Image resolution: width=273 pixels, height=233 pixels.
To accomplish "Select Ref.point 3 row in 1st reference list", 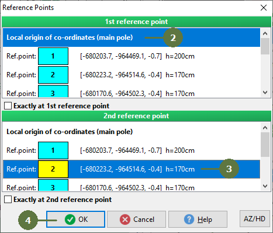I will (x=132, y=91).
